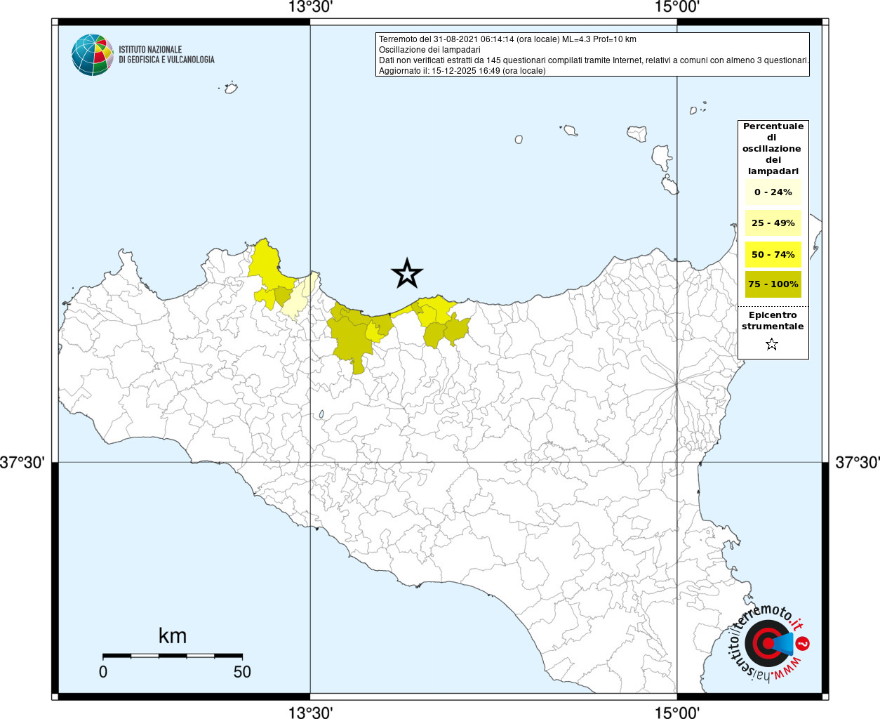Click the top 15°00' longitude label
This screenshot has width=880, height=719.
pos(677,8)
